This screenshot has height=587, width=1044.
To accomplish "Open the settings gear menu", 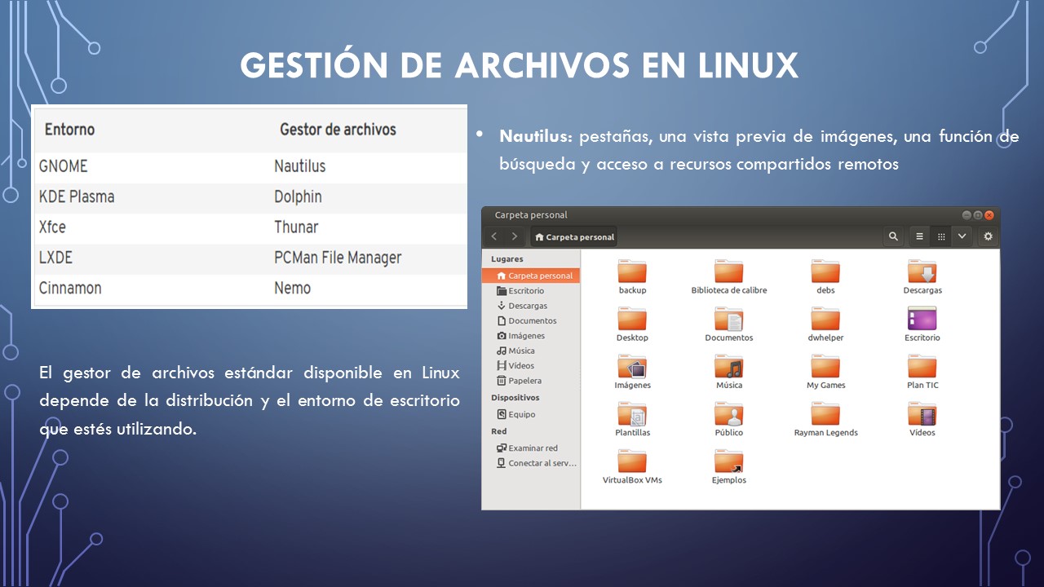I will click(987, 236).
